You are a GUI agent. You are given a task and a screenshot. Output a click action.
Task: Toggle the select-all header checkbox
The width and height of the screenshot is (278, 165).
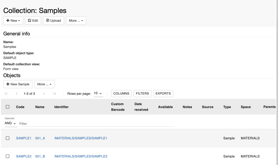[x=7, y=107]
